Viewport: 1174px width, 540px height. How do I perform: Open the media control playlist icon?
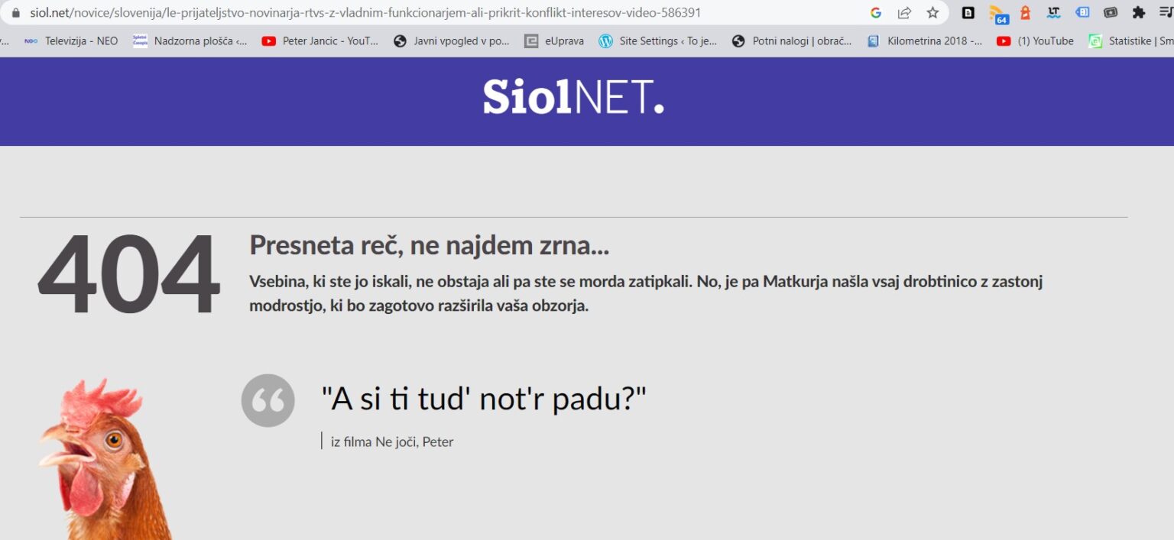(x=1166, y=13)
